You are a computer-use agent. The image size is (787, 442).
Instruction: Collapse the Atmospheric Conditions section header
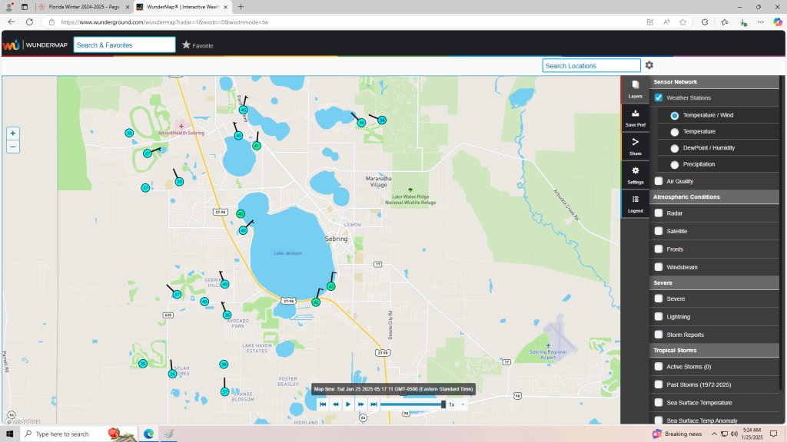click(x=715, y=197)
